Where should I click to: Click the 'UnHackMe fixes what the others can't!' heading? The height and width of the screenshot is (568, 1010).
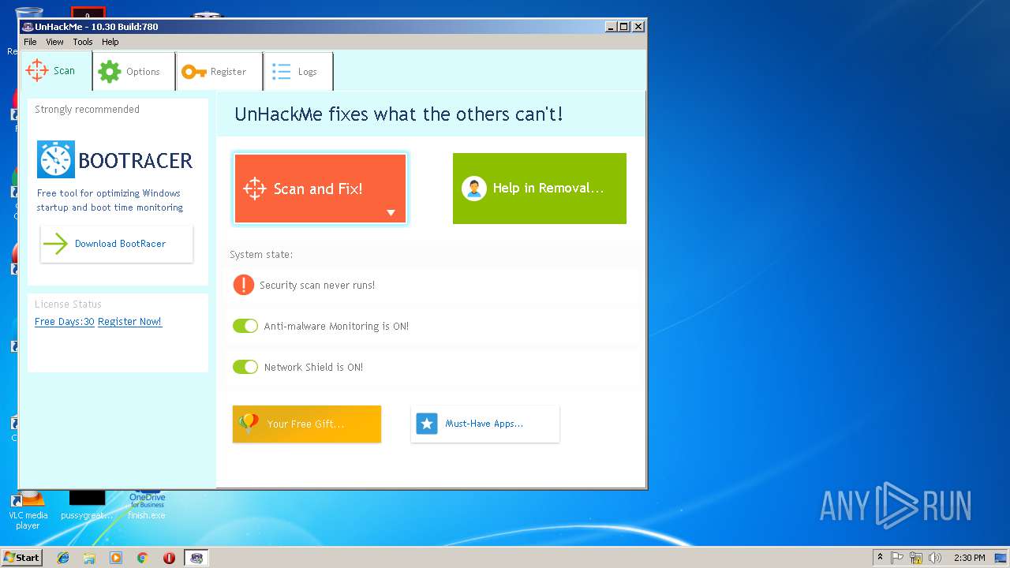point(398,114)
